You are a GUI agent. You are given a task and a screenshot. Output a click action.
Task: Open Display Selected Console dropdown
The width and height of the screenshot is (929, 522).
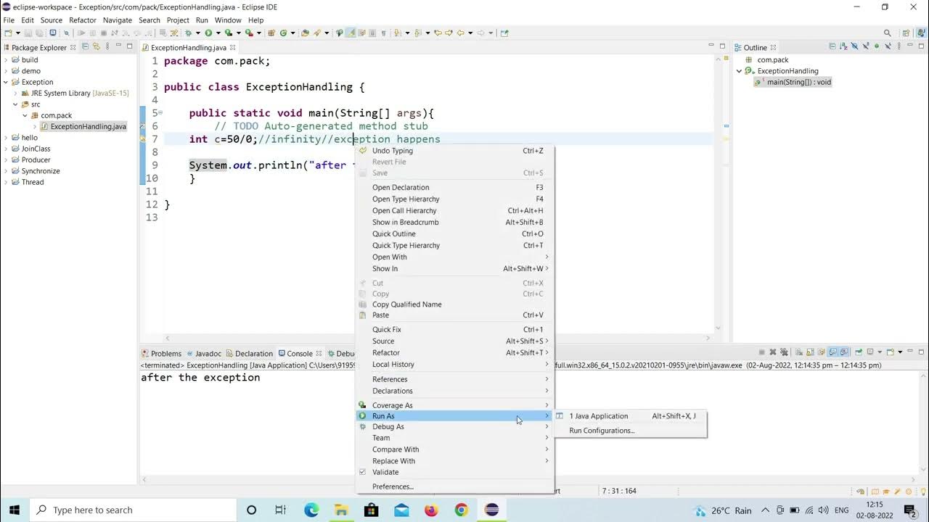(880, 352)
